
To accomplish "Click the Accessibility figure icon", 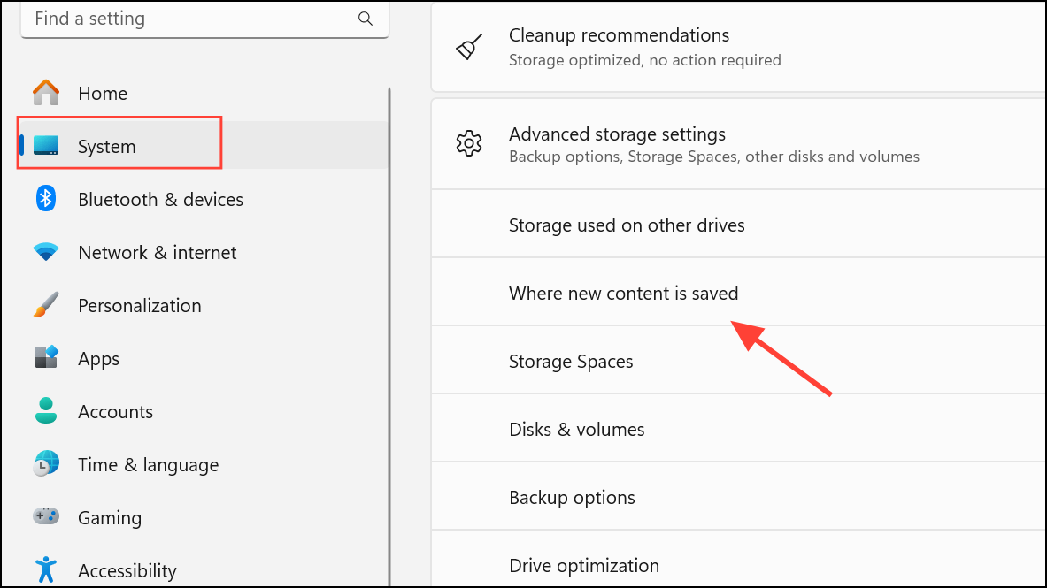I will (x=46, y=569).
